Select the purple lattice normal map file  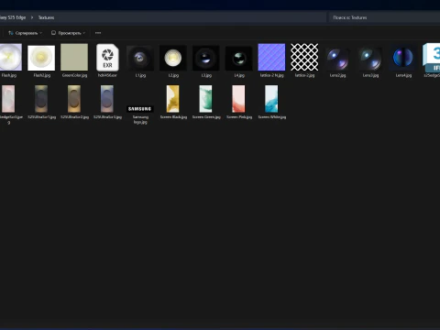pyautogui.click(x=271, y=60)
